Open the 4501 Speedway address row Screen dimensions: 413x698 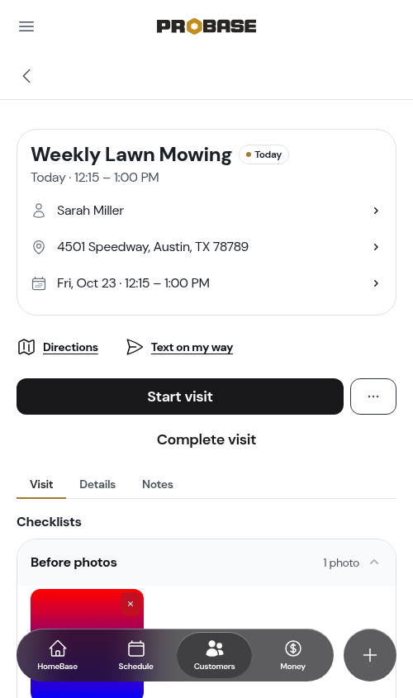(206, 247)
